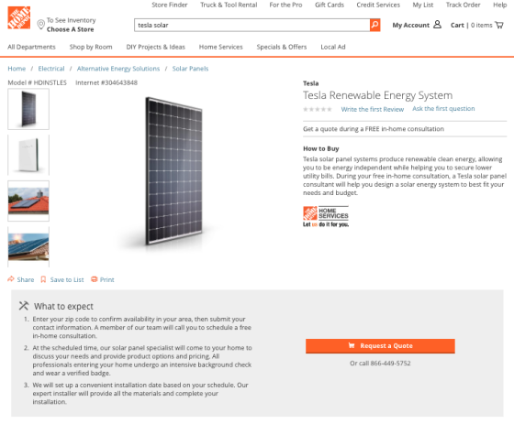Open the Local Ad menu item
The image size is (514, 435).
[333, 47]
